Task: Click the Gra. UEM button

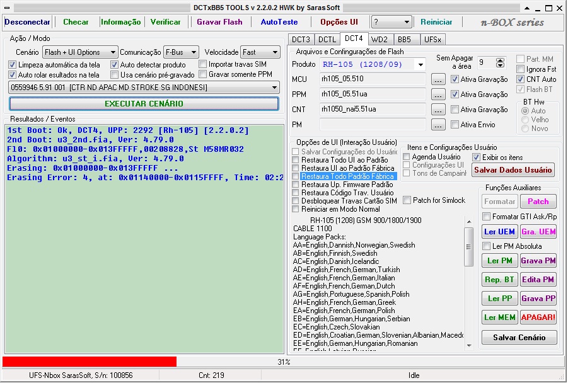Action: [x=538, y=232]
